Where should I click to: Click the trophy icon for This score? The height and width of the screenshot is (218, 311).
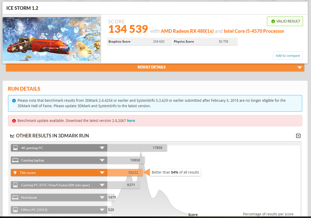point(16,173)
